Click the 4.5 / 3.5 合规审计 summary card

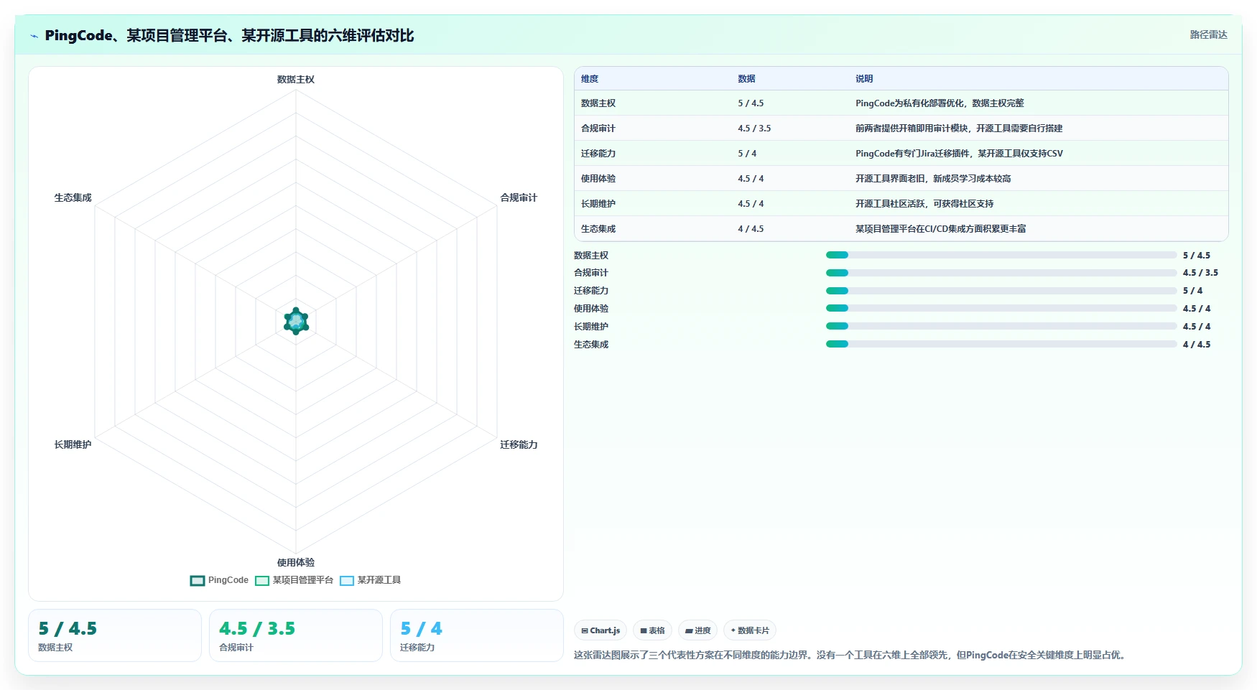(296, 635)
